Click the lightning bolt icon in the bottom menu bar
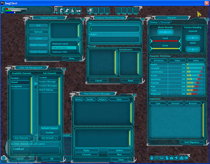The width and height of the screenshot is (210, 164). click(176, 158)
